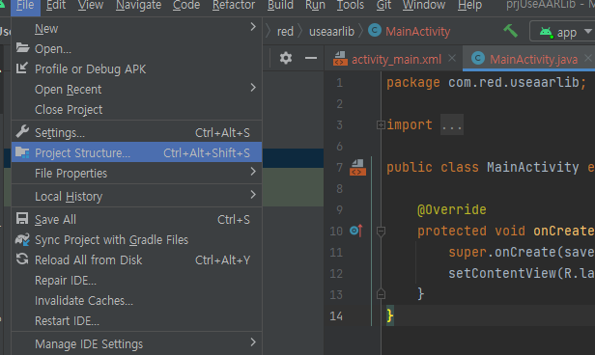Open the Git menu
The width and height of the screenshot is (595, 355).
pos(383,5)
